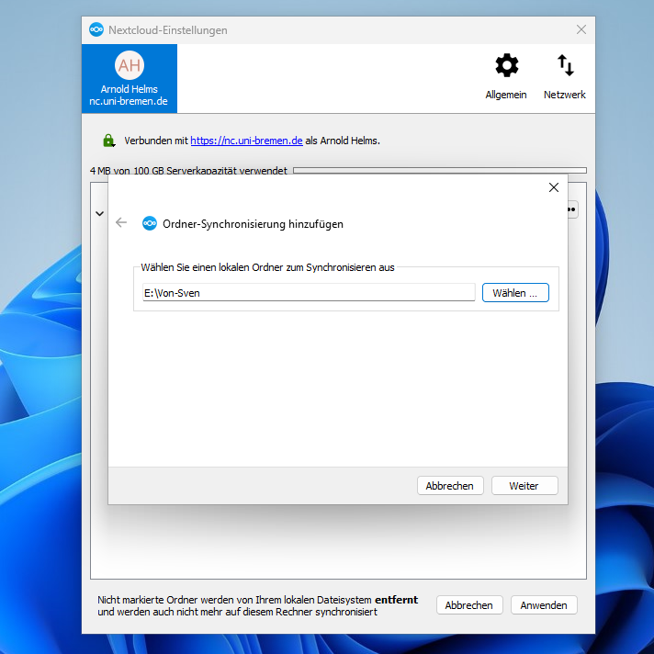Screen dimensions: 654x654
Task: Click the Nextcloud logo beside wizard title
Action: [149, 223]
